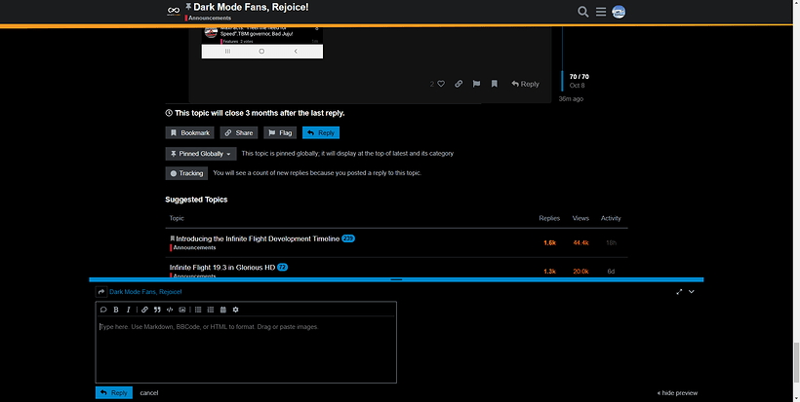Click the hide preview link
Screen dimensions: 800x402
[x=677, y=393]
